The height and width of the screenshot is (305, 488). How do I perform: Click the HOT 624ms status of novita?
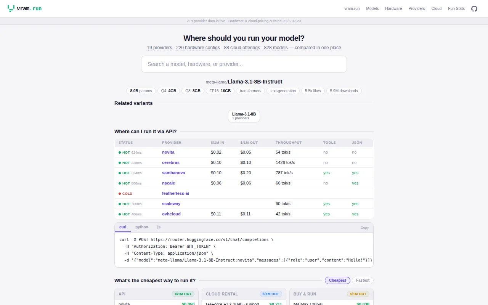tap(130, 152)
